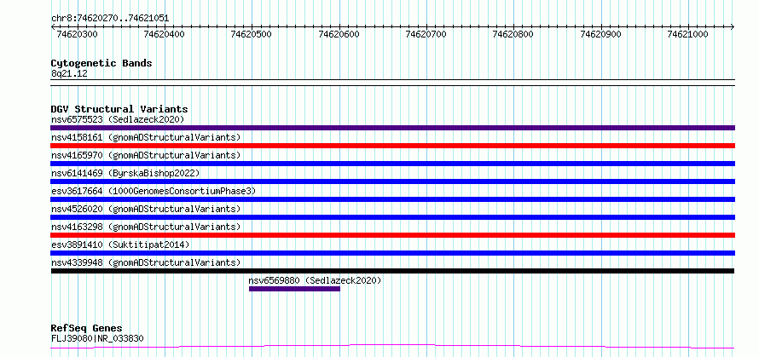Select the red nsv4163298 variant bar
The image size is (759, 357).
tap(392, 235)
